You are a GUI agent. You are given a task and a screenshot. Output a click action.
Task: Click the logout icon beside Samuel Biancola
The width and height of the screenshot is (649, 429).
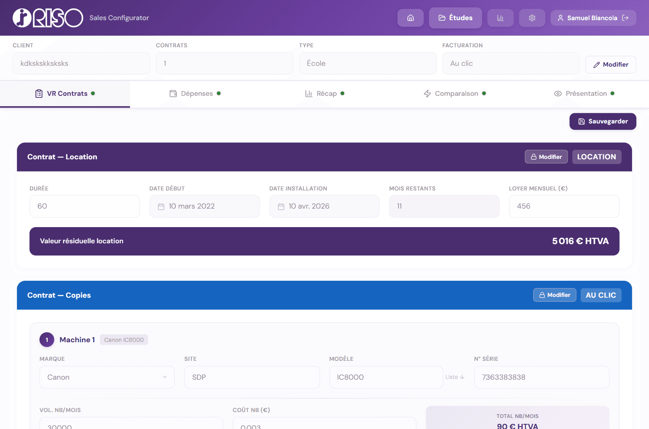point(625,18)
